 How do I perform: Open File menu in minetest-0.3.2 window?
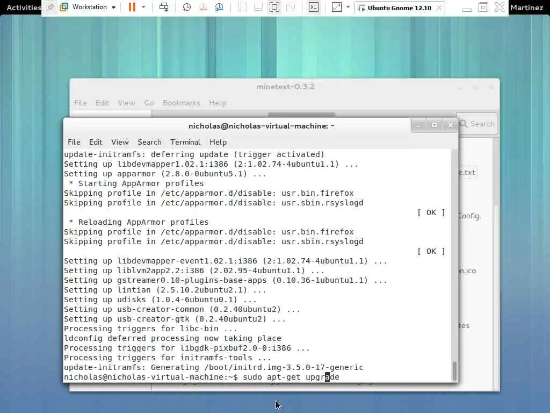(81, 103)
